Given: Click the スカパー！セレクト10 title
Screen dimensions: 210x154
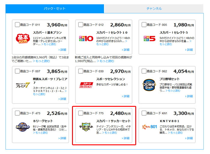Looking at the screenshot, I should [112, 32].
